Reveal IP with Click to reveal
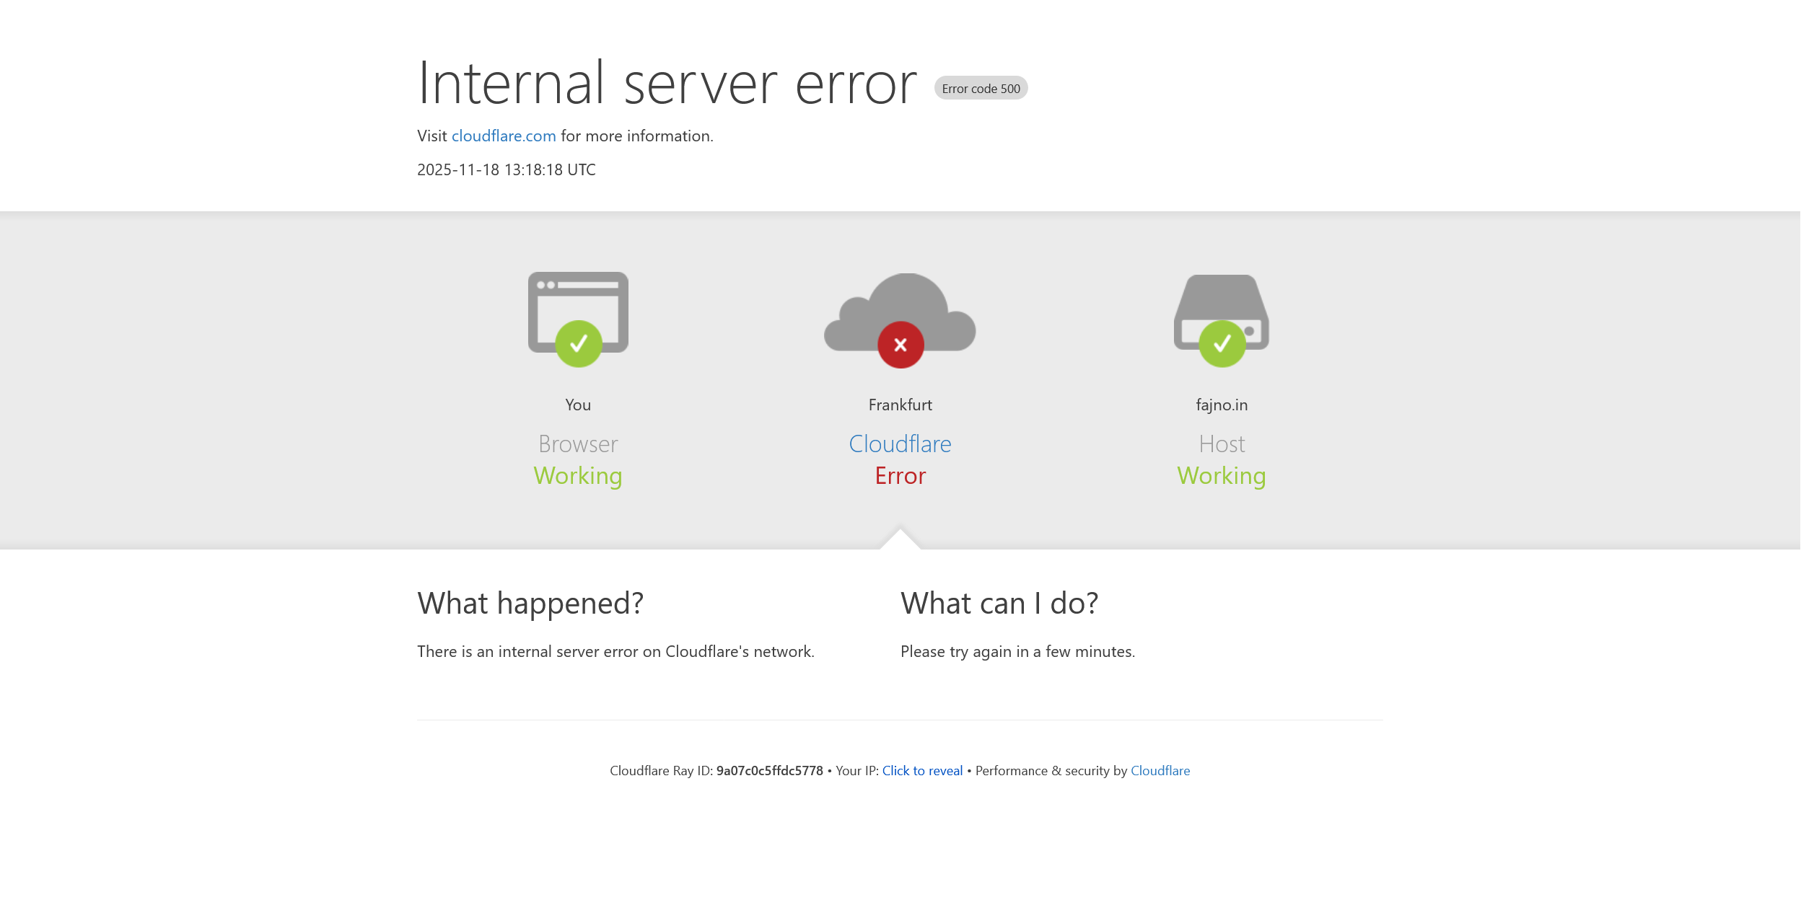 pos(922,771)
